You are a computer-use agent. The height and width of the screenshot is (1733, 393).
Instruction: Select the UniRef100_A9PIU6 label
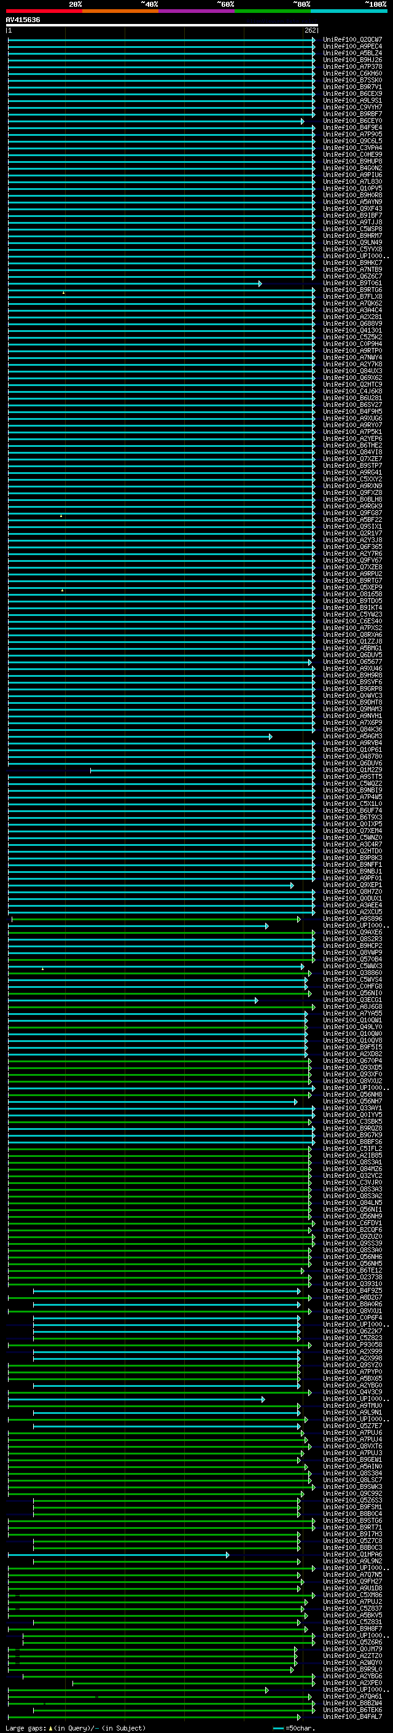[x=352, y=175]
